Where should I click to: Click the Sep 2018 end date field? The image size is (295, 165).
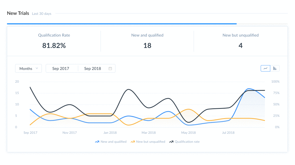(x=93, y=69)
